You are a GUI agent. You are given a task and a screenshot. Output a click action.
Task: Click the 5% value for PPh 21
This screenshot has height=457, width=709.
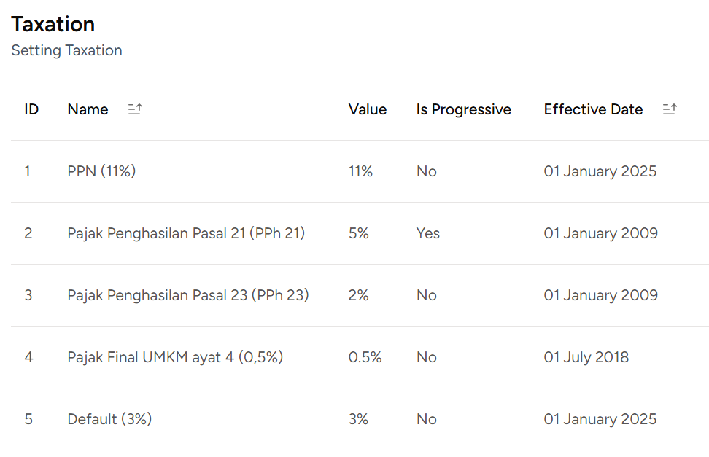click(358, 233)
